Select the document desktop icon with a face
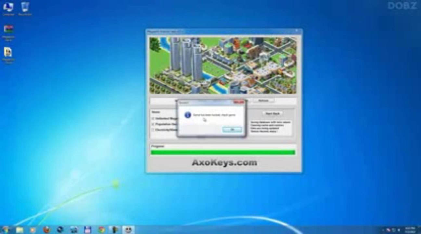This screenshot has width=421, height=234. click(x=8, y=55)
